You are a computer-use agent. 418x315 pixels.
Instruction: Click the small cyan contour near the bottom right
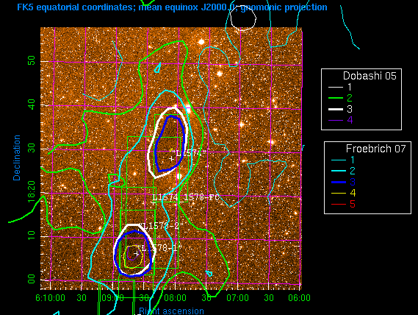click(209, 273)
